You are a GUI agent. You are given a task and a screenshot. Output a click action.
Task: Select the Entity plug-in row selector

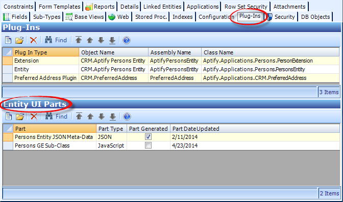[8, 69]
